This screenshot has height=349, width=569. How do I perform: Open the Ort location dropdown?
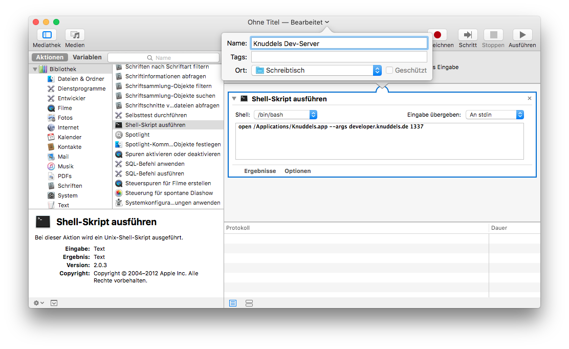(316, 71)
